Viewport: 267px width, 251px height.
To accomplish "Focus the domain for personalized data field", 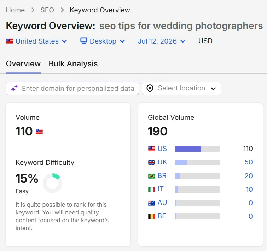I will coord(72,88).
